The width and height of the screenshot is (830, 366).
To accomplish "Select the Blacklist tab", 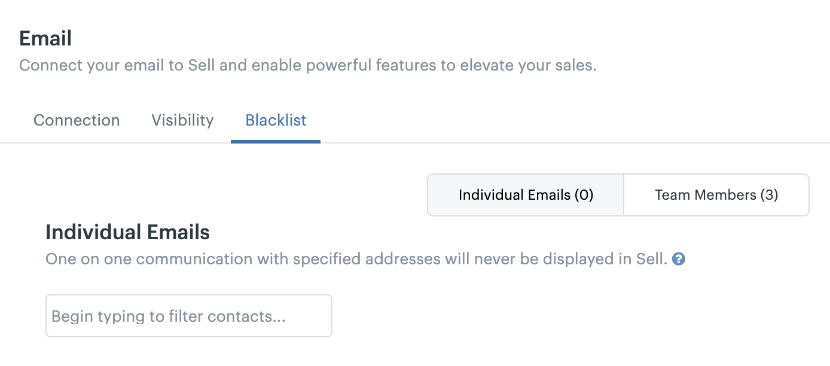I will click(x=276, y=120).
